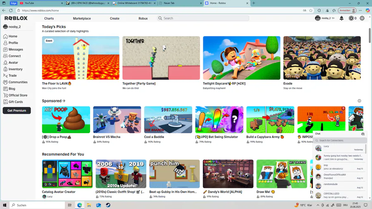
Task: Open Dandy's World [ALPHA] tile
Action: (228, 174)
